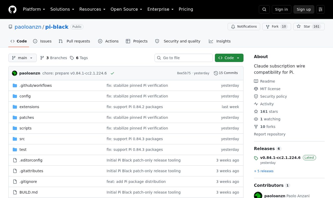Click the eye icon beside 1 watching
Image resolution: width=333 pixels, height=198 pixels.
point(256,119)
